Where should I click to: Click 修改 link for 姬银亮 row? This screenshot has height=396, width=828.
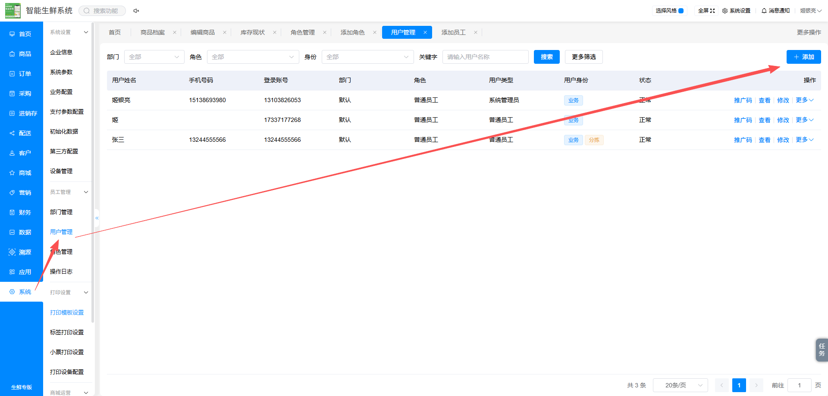[783, 100]
